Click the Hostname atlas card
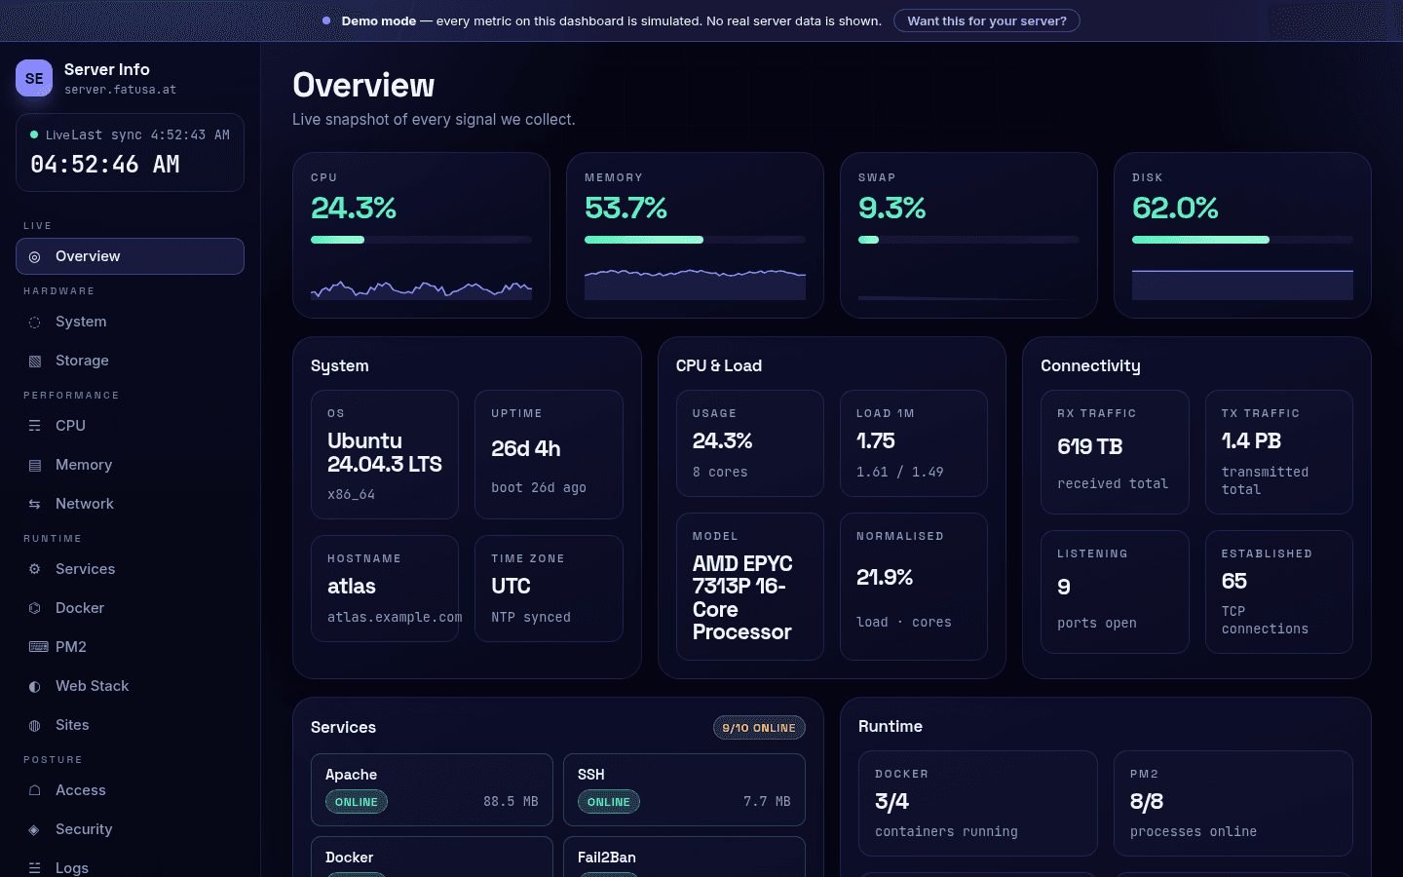 coord(385,589)
